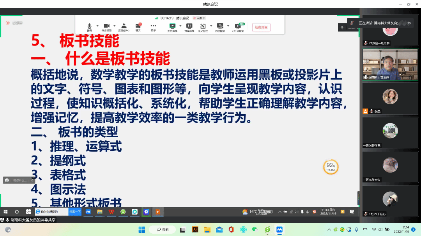The image size is (421, 236).
Task: Click the 说点什么 comment bubble button
Action: (19, 180)
